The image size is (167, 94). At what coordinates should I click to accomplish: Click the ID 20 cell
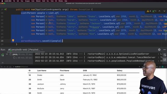click(30, 80)
